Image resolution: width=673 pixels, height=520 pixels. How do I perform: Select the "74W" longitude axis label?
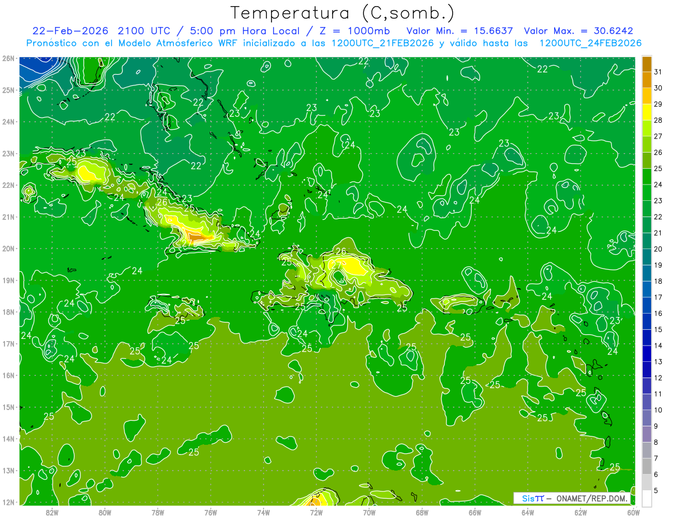coord(264,512)
